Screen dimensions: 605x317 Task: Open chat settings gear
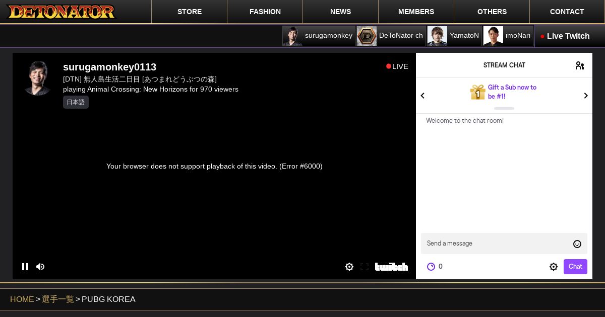(x=554, y=267)
